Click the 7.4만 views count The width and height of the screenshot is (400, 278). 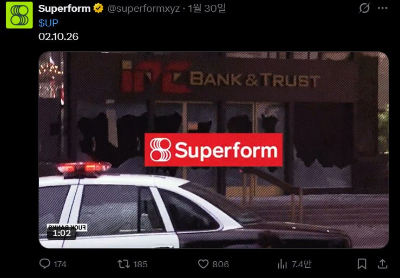pyautogui.click(x=301, y=265)
